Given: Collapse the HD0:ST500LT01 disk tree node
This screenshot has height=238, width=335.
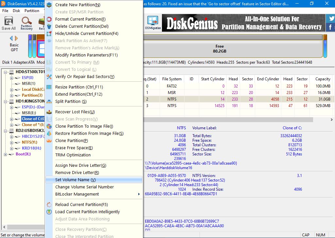Looking at the screenshot, I should coord(6,72).
